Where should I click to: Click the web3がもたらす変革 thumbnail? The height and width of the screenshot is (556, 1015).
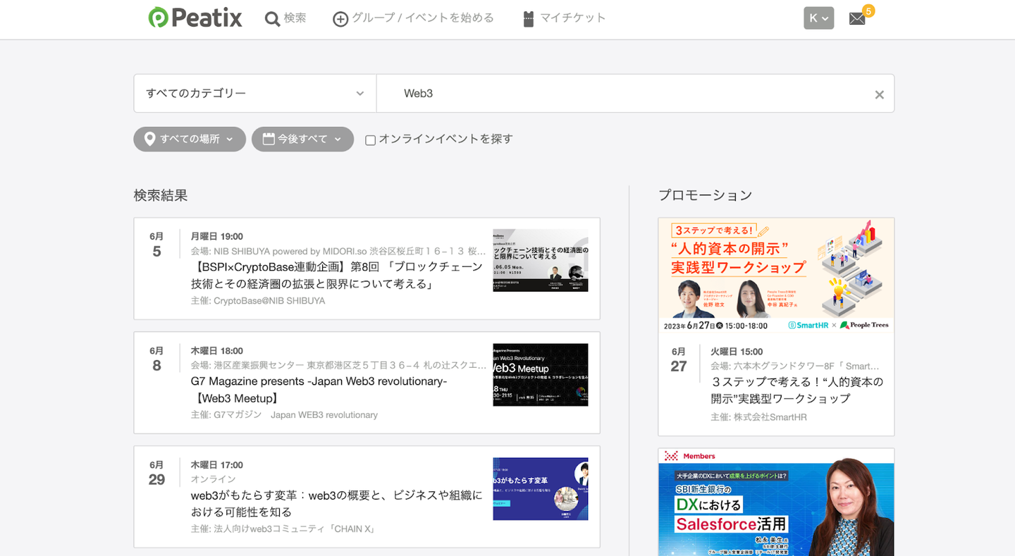(x=541, y=489)
